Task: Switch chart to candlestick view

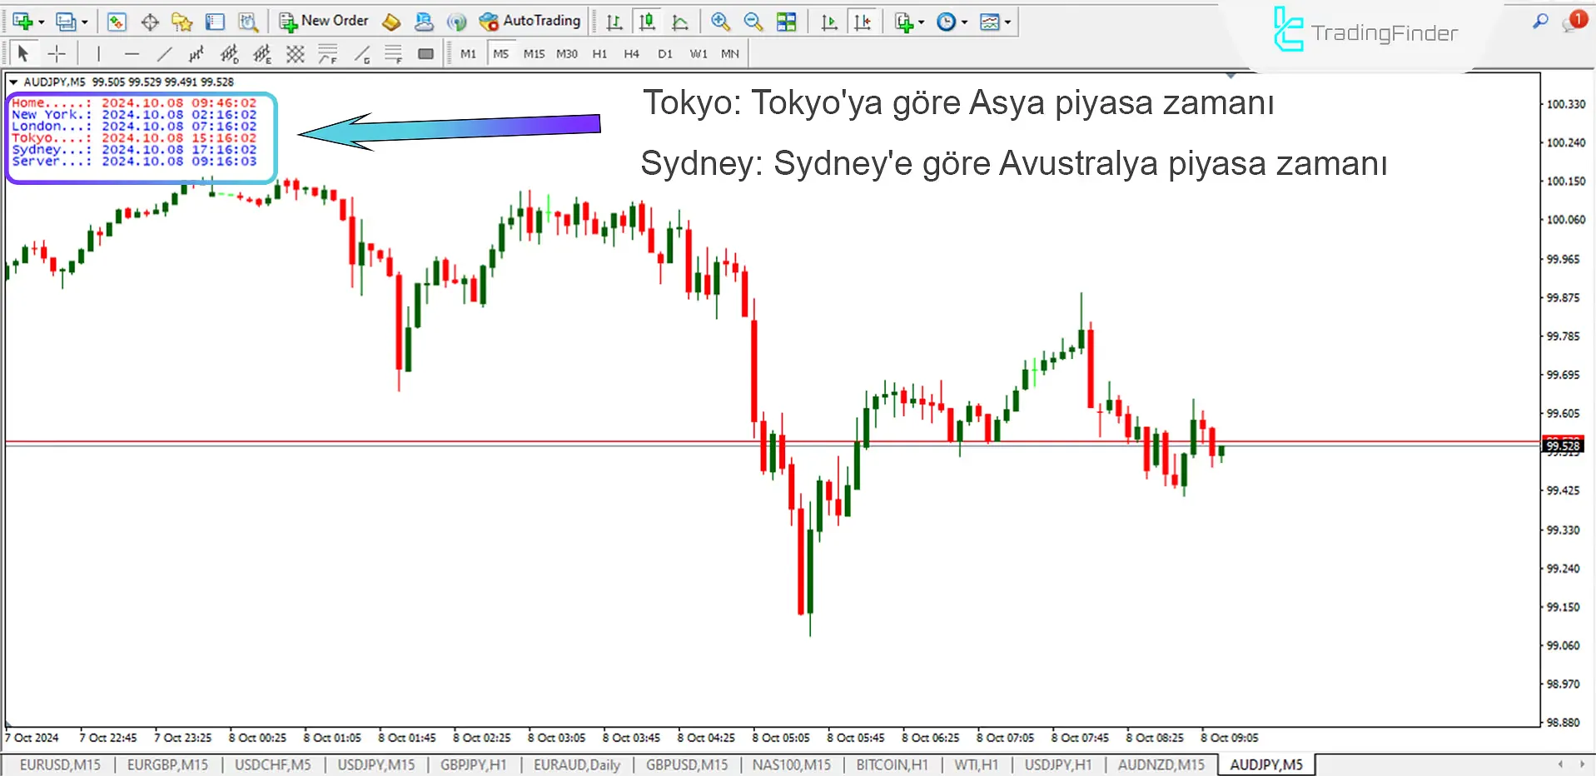Action: click(648, 22)
